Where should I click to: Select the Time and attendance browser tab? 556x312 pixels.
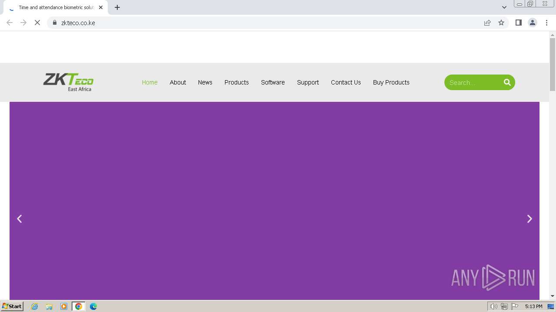click(56, 7)
